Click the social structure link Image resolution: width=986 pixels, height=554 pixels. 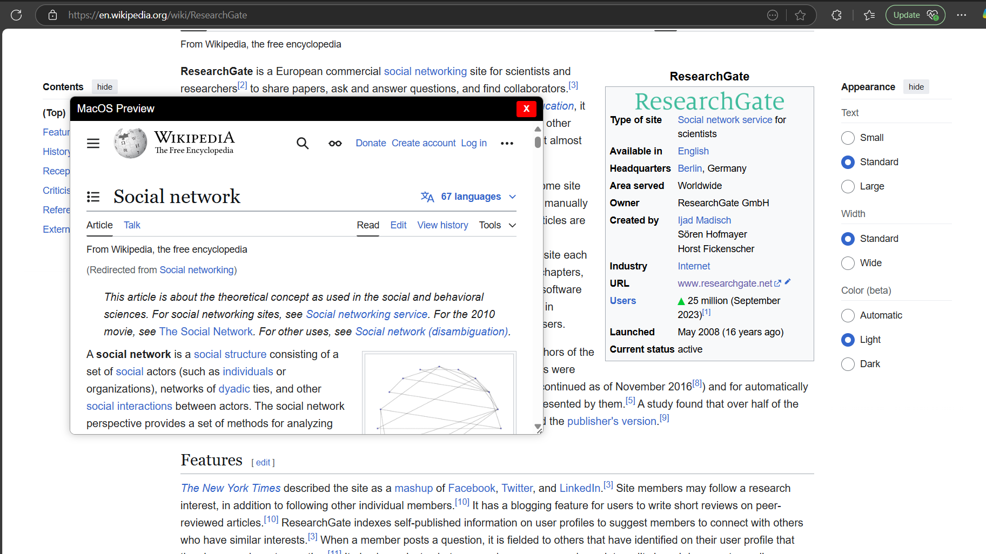click(x=230, y=354)
